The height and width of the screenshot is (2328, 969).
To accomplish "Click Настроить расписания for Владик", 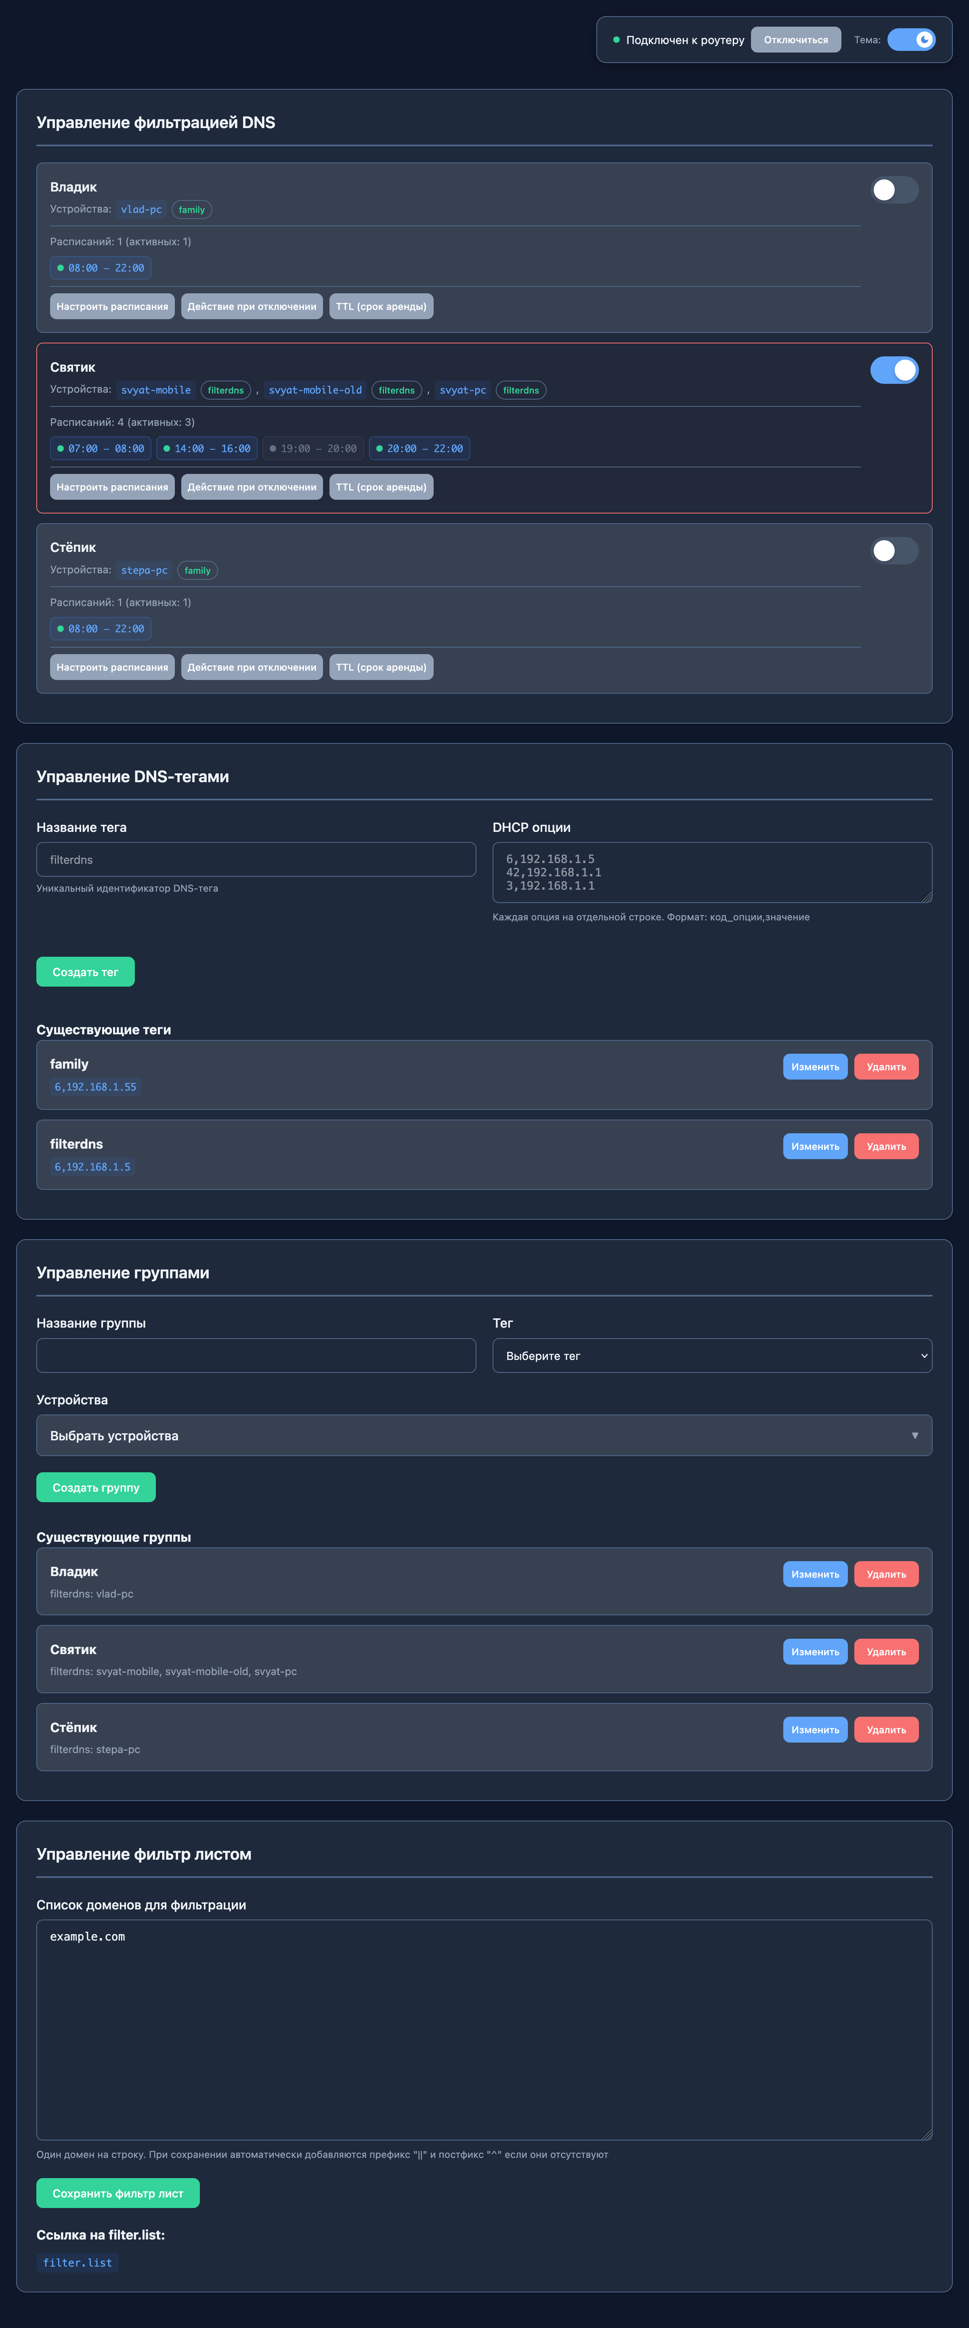I will (112, 306).
